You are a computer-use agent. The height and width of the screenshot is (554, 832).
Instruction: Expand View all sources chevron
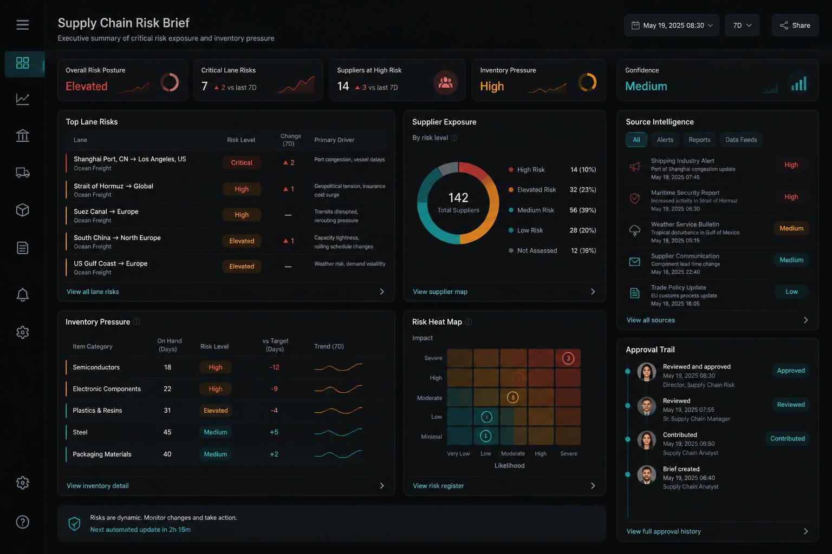tap(805, 320)
